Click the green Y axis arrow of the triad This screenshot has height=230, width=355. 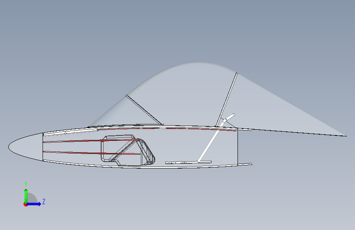click(x=26, y=196)
